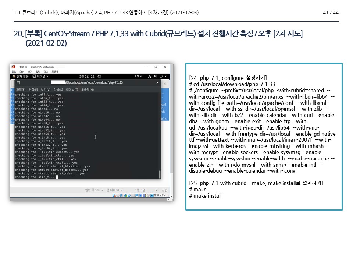Open the 장치 menu in VirtualBox
Screen dimensions: 353x265
[x=46, y=72]
